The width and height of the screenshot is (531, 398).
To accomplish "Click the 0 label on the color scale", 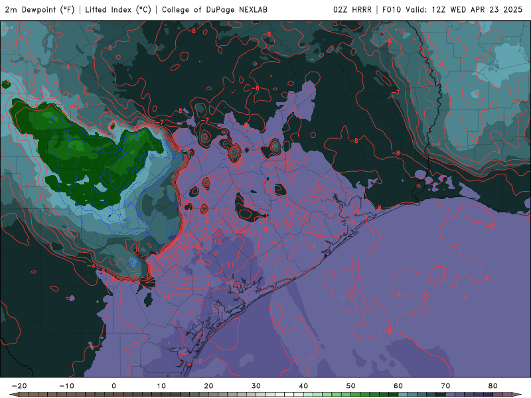I will (x=114, y=386).
